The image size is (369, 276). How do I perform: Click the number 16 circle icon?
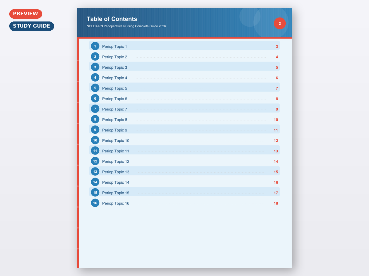coord(95,203)
